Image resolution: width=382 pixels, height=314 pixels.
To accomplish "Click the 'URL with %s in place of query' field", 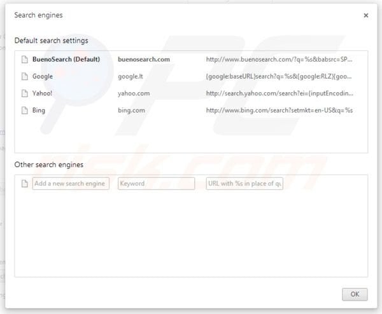I will [x=244, y=184].
